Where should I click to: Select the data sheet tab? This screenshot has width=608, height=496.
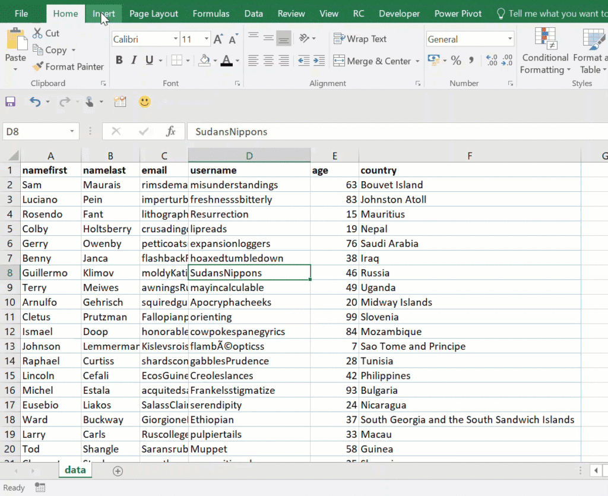[75, 469]
